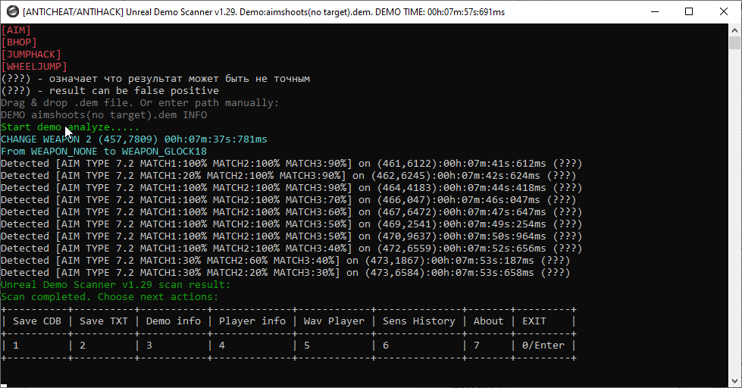The height and width of the screenshot is (388, 742).
Task: Click the "About" table cell
Action: (x=488, y=321)
